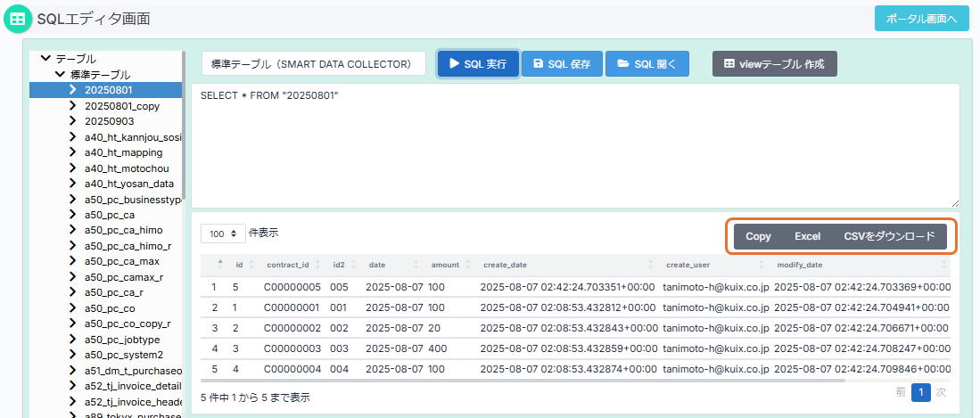
Task: Click page 1 in the pagination
Action: 921,392
